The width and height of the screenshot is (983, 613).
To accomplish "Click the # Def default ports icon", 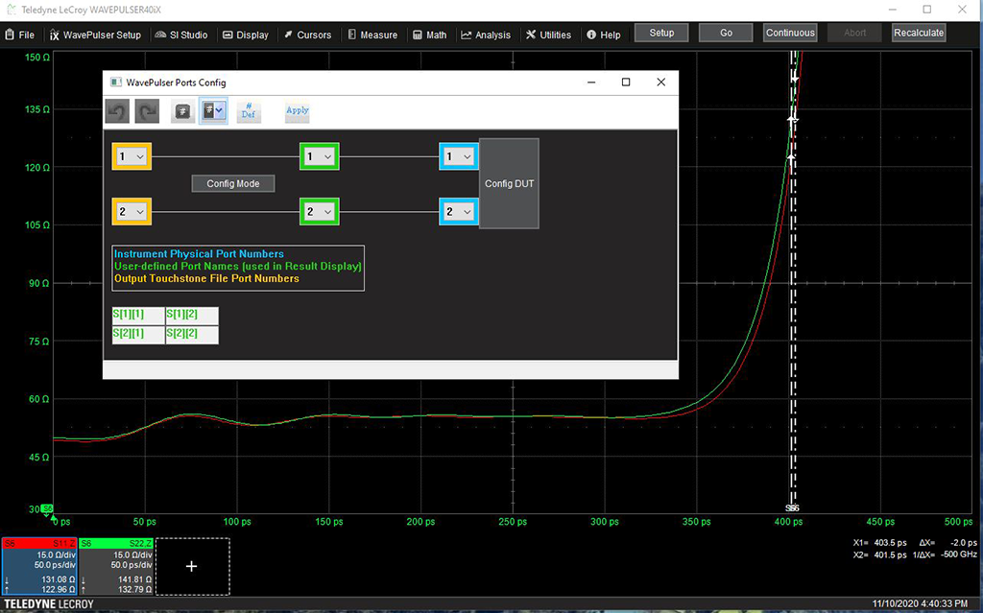I will (x=249, y=111).
